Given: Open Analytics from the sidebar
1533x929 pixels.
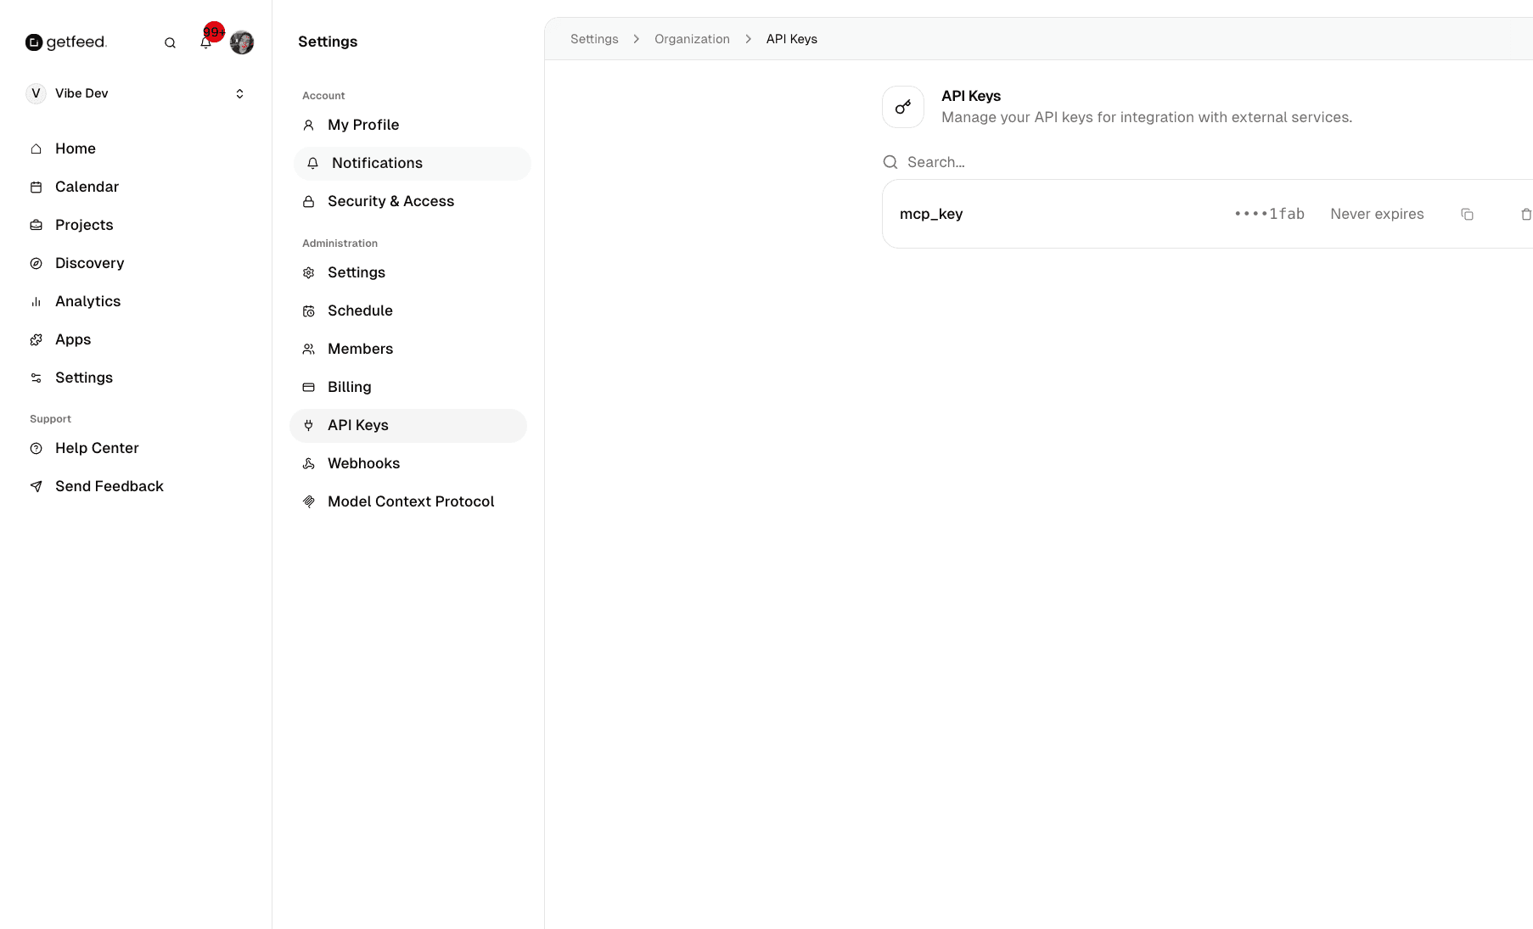Looking at the screenshot, I should [x=87, y=301].
